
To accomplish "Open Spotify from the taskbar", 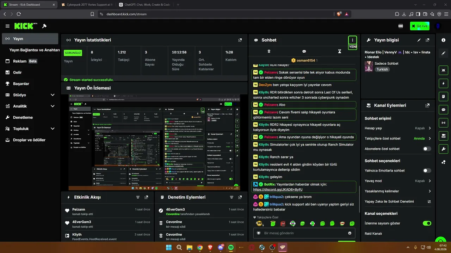I will point(231,247).
